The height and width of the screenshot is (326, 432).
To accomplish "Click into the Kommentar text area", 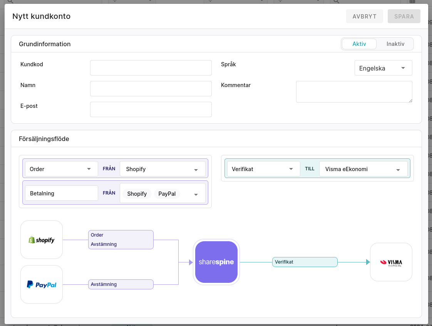I will click(354, 92).
